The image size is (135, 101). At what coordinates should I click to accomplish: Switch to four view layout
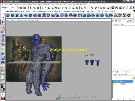click(3, 72)
